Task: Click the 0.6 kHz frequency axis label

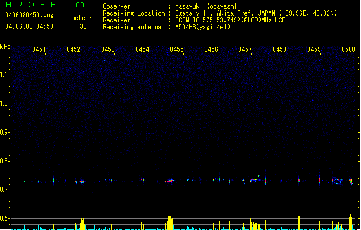Action: click(5, 218)
